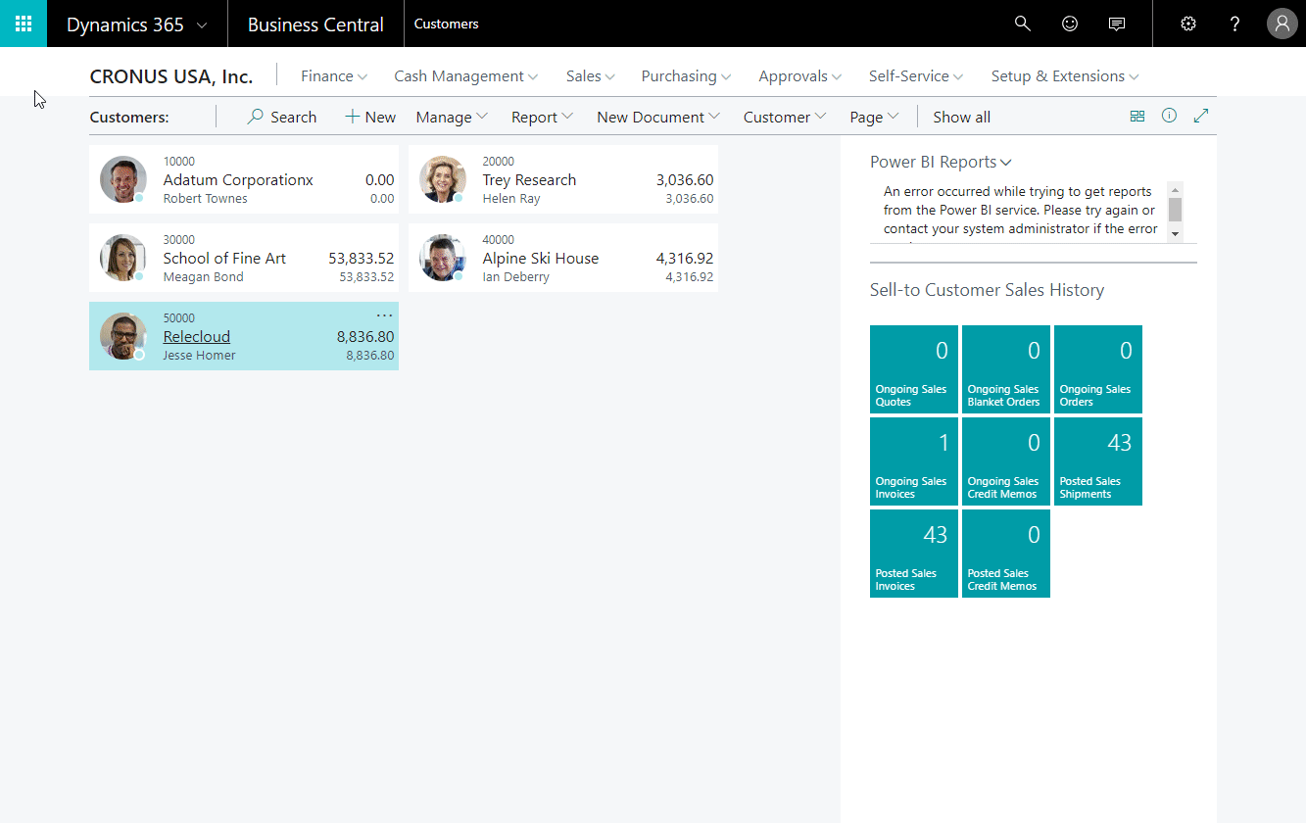Viewport: 1306px width, 823px height.
Task: Open the user account avatar icon
Action: 1282,24
